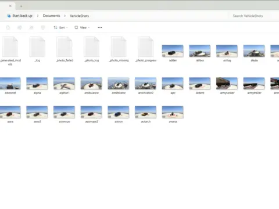This screenshot has width=279, height=209.
Task: Click Start back up in address bar
Action: [x=22, y=16]
